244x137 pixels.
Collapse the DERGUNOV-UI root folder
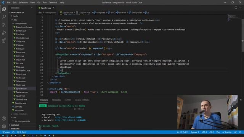(18, 13)
